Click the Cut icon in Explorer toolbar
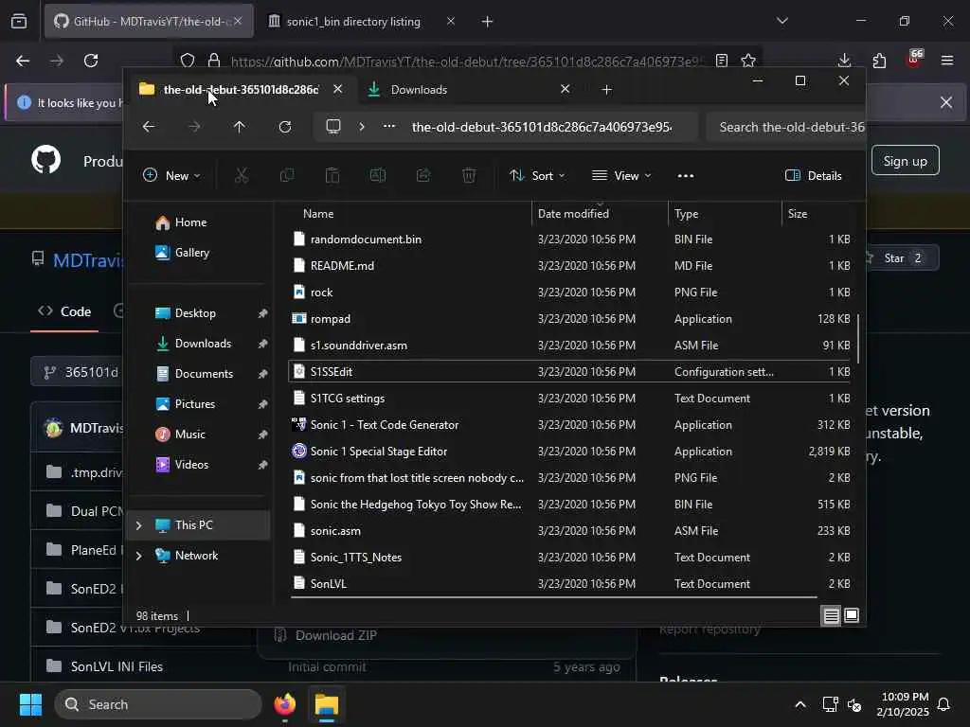Screen dimensions: 970x727 (242, 175)
